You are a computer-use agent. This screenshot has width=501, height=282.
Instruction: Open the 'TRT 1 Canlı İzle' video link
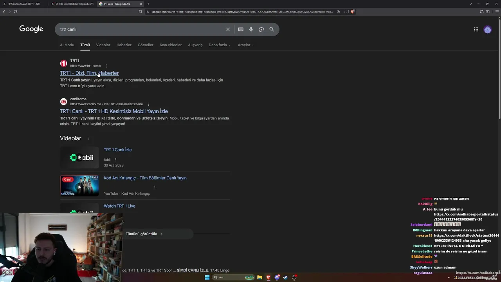[117, 150]
